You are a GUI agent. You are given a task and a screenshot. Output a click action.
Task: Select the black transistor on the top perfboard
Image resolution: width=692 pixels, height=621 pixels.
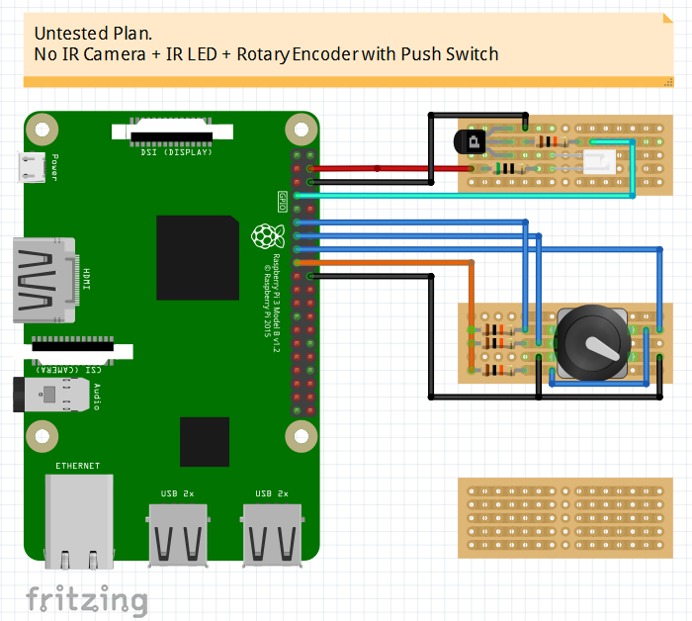(x=470, y=141)
